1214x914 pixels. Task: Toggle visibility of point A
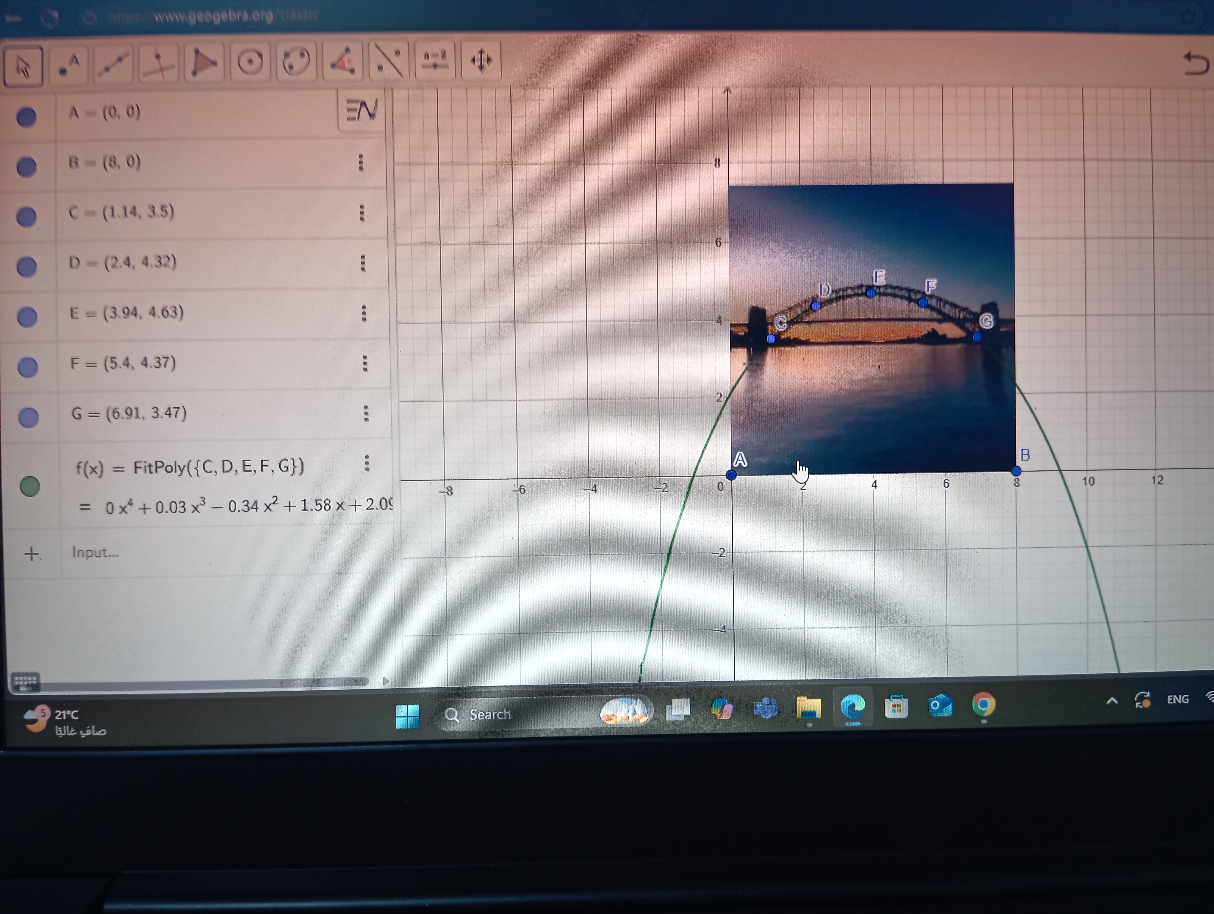tap(26, 117)
